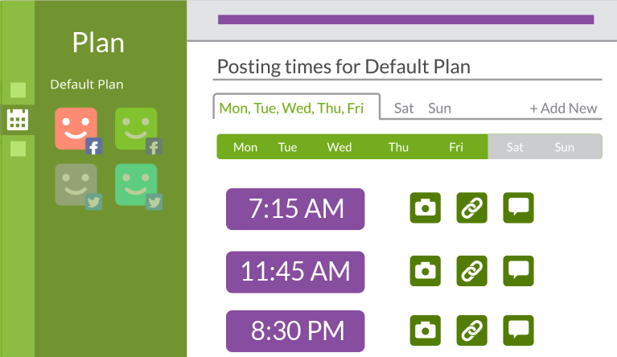The width and height of the screenshot is (617, 357).
Task: Click + Add New schedule
Action: [x=563, y=108]
